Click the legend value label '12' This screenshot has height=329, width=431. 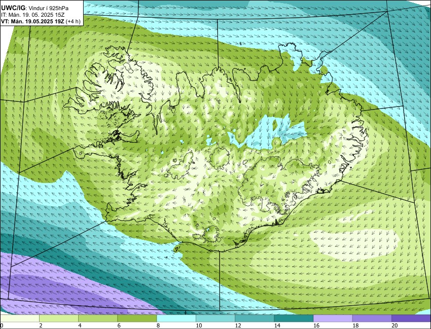click(x=238, y=325)
